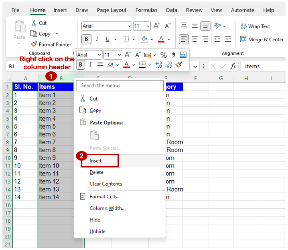Viewport: 288px width, 250px height.
Task: Click the Search the menus box
Action: (x=120, y=86)
